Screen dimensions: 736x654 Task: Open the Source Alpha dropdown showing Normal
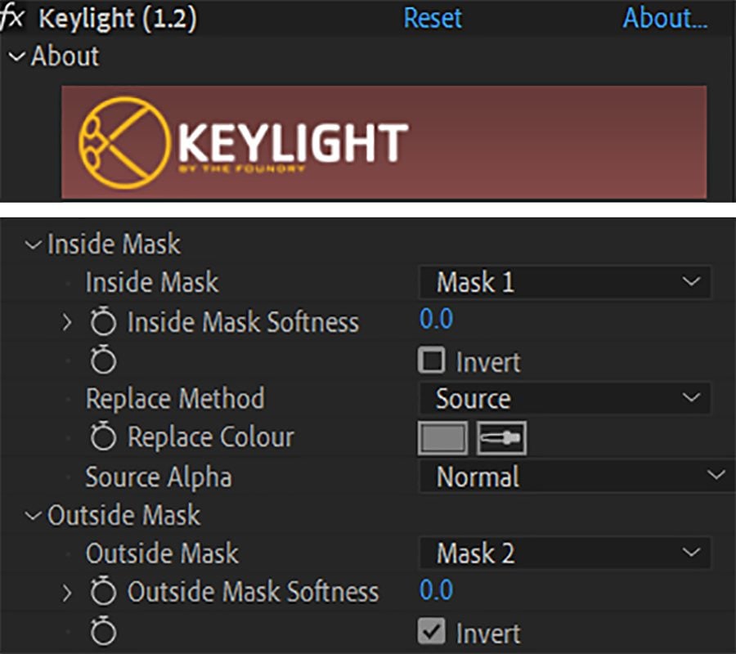pyautogui.click(x=577, y=476)
